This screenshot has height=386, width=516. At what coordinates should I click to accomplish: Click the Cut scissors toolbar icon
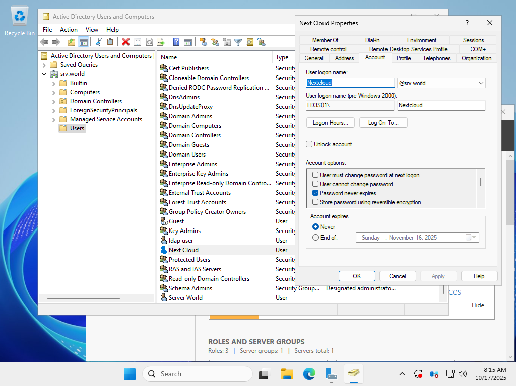coord(99,42)
